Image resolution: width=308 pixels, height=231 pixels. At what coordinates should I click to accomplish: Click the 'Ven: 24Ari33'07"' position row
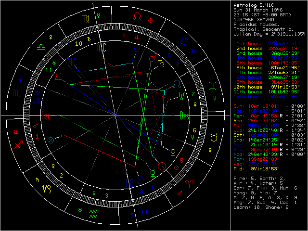pyautogui.click(x=269, y=121)
